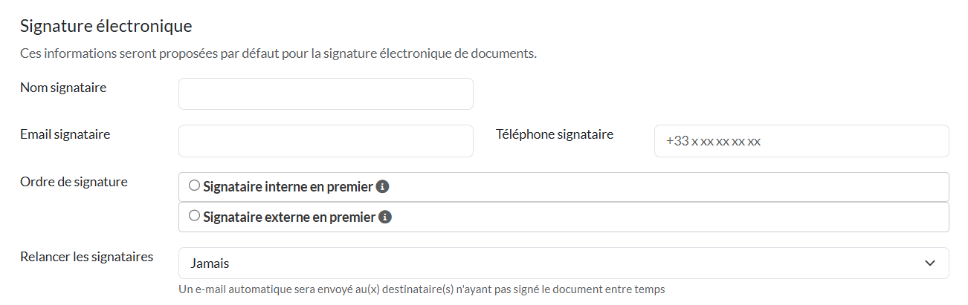Open the Relancer les signataires dropdown
Viewport: 968px width, 305px height.
(563, 263)
